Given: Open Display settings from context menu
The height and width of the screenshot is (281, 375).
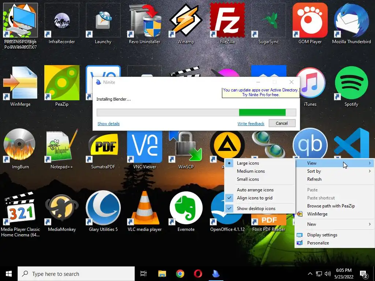Looking at the screenshot, I should pos(335,235).
